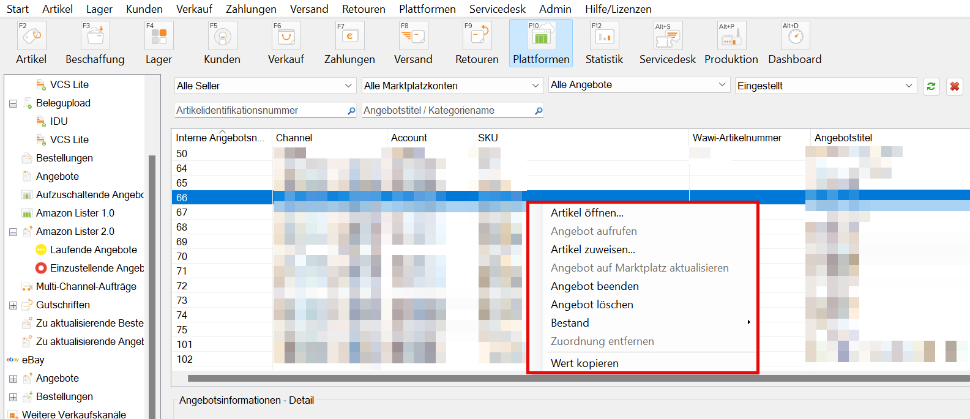Image resolution: width=970 pixels, height=419 pixels.
Task: Open the Alle Seller dropdown
Action: click(x=264, y=86)
